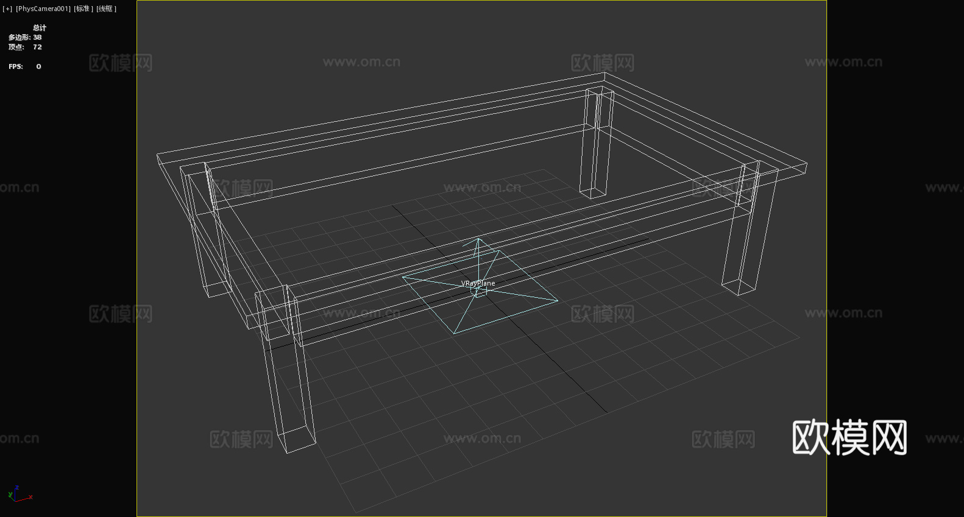Click the 多边形: 38 polygon count
The width and height of the screenshot is (964, 517).
tap(25, 37)
